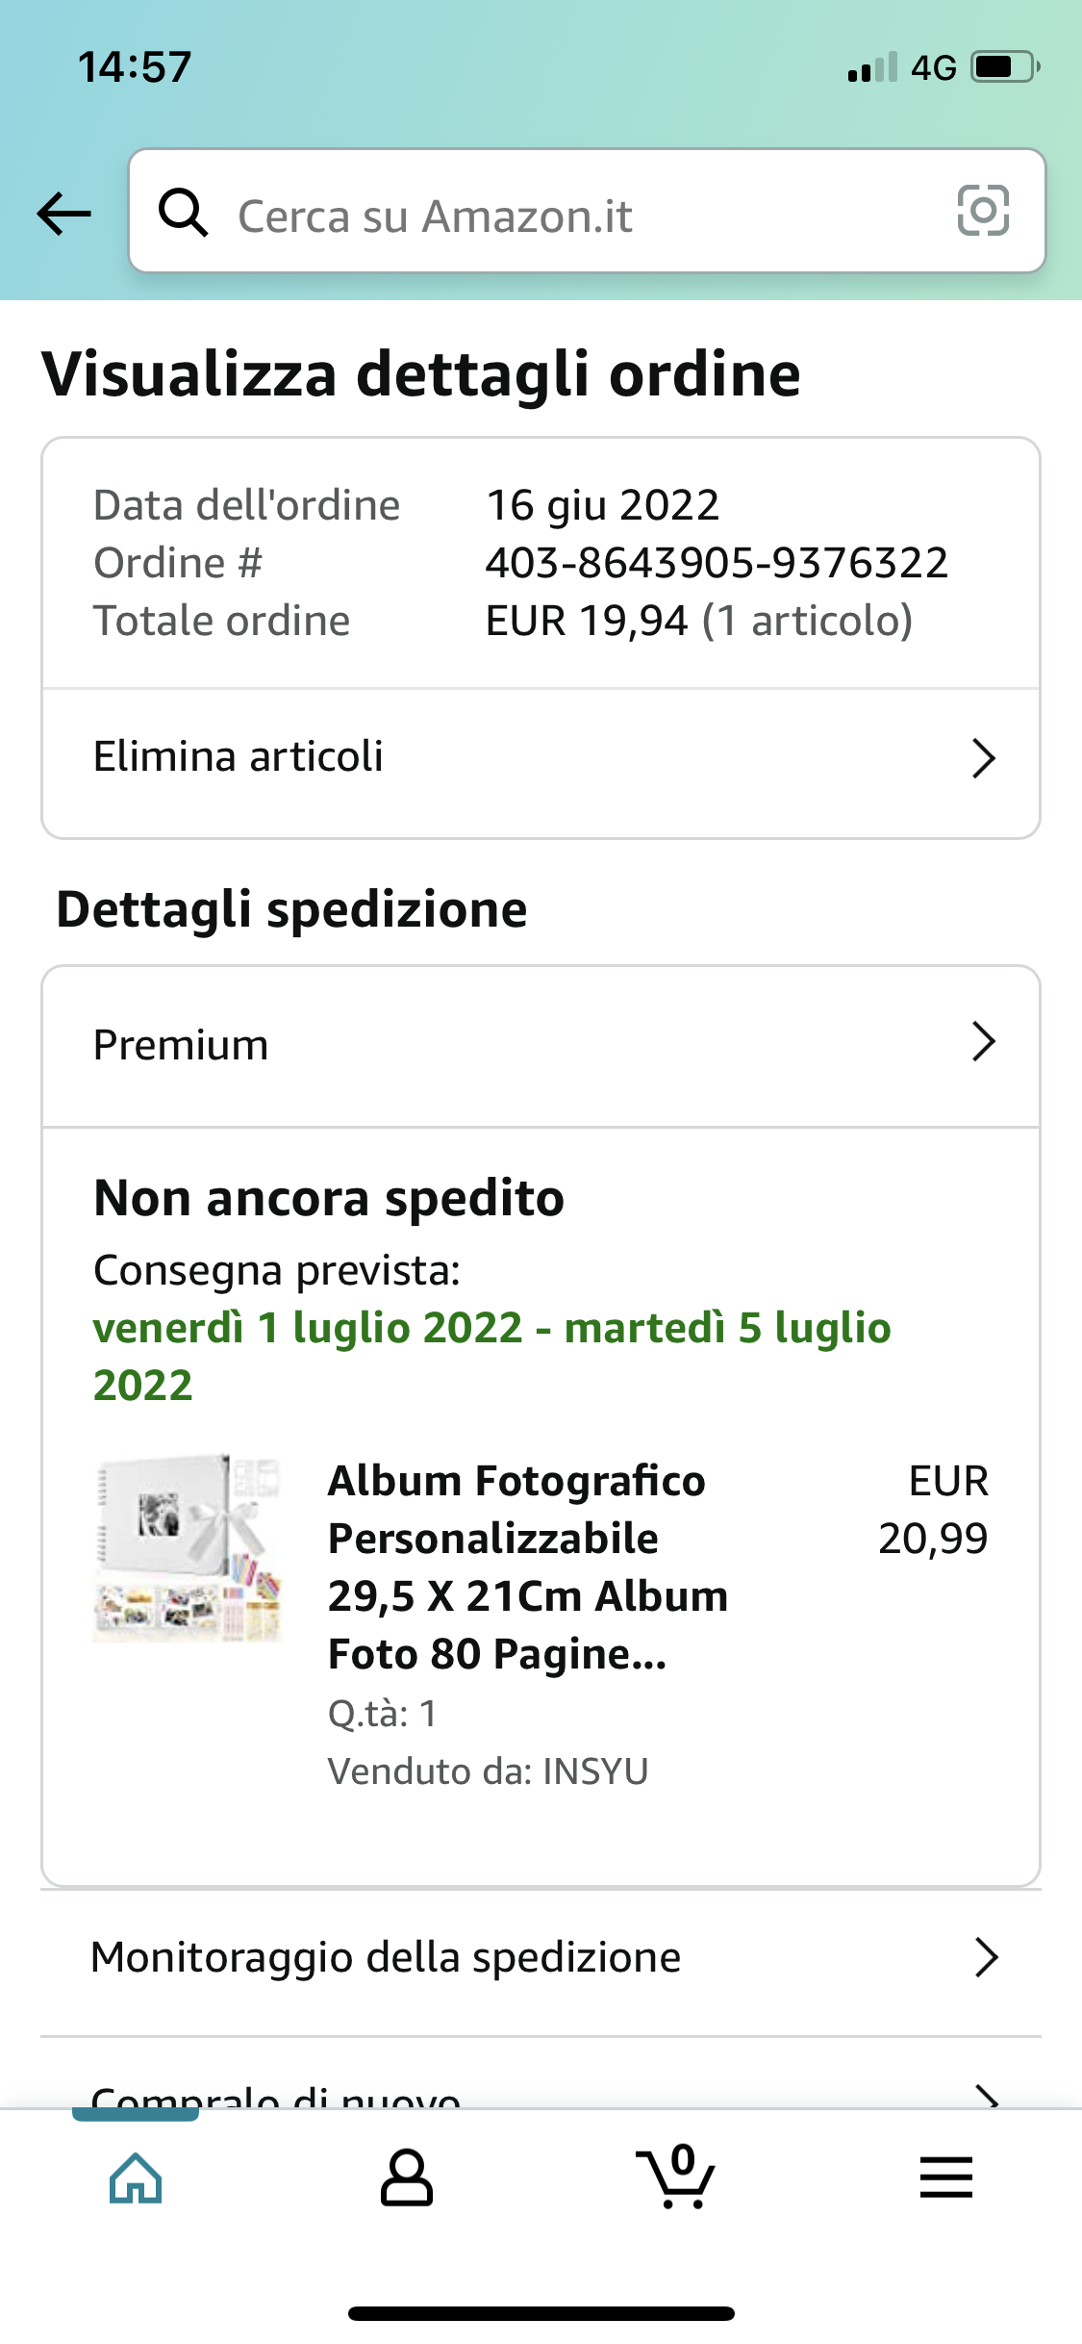The width and height of the screenshot is (1082, 2344).
Task: Tap the photo album product thumbnail
Action: click(188, 1549)
